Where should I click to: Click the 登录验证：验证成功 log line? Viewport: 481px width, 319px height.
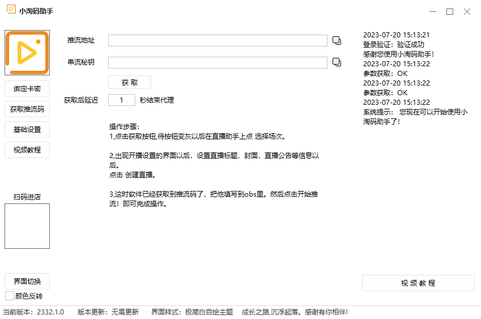coord(394,45)
